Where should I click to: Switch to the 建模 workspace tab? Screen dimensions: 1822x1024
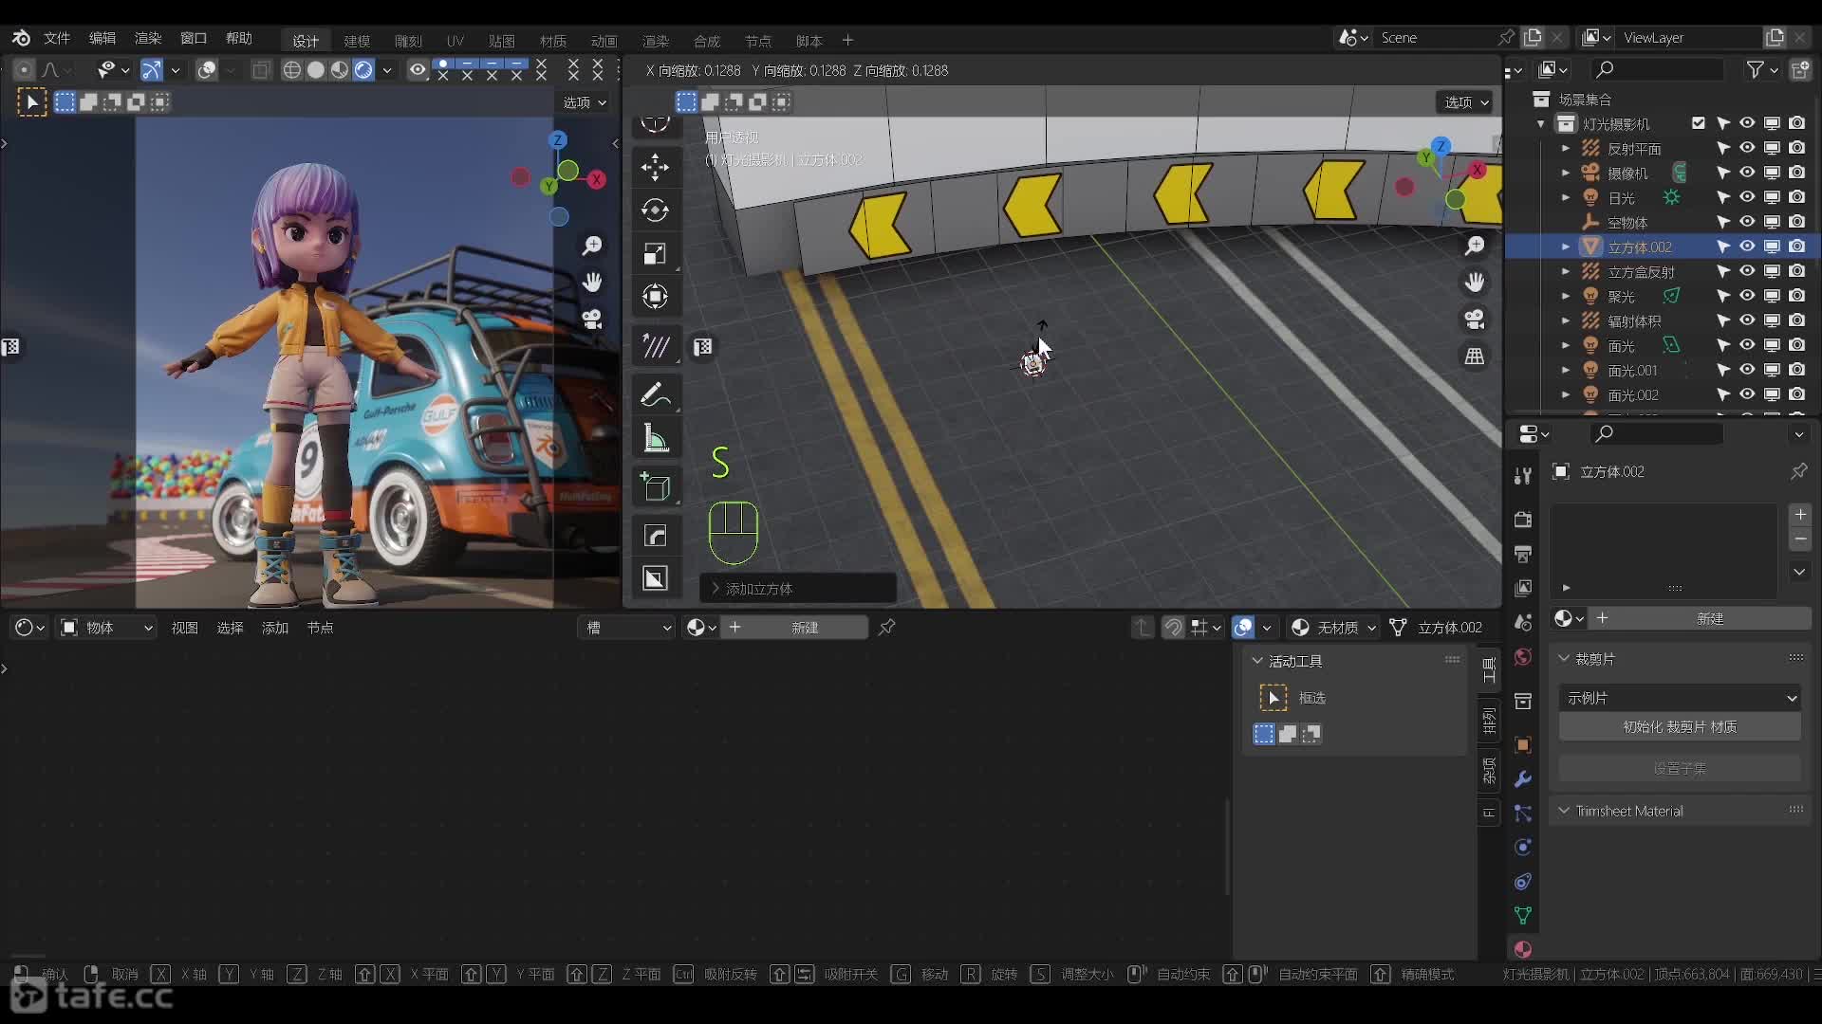pos(357,41)
